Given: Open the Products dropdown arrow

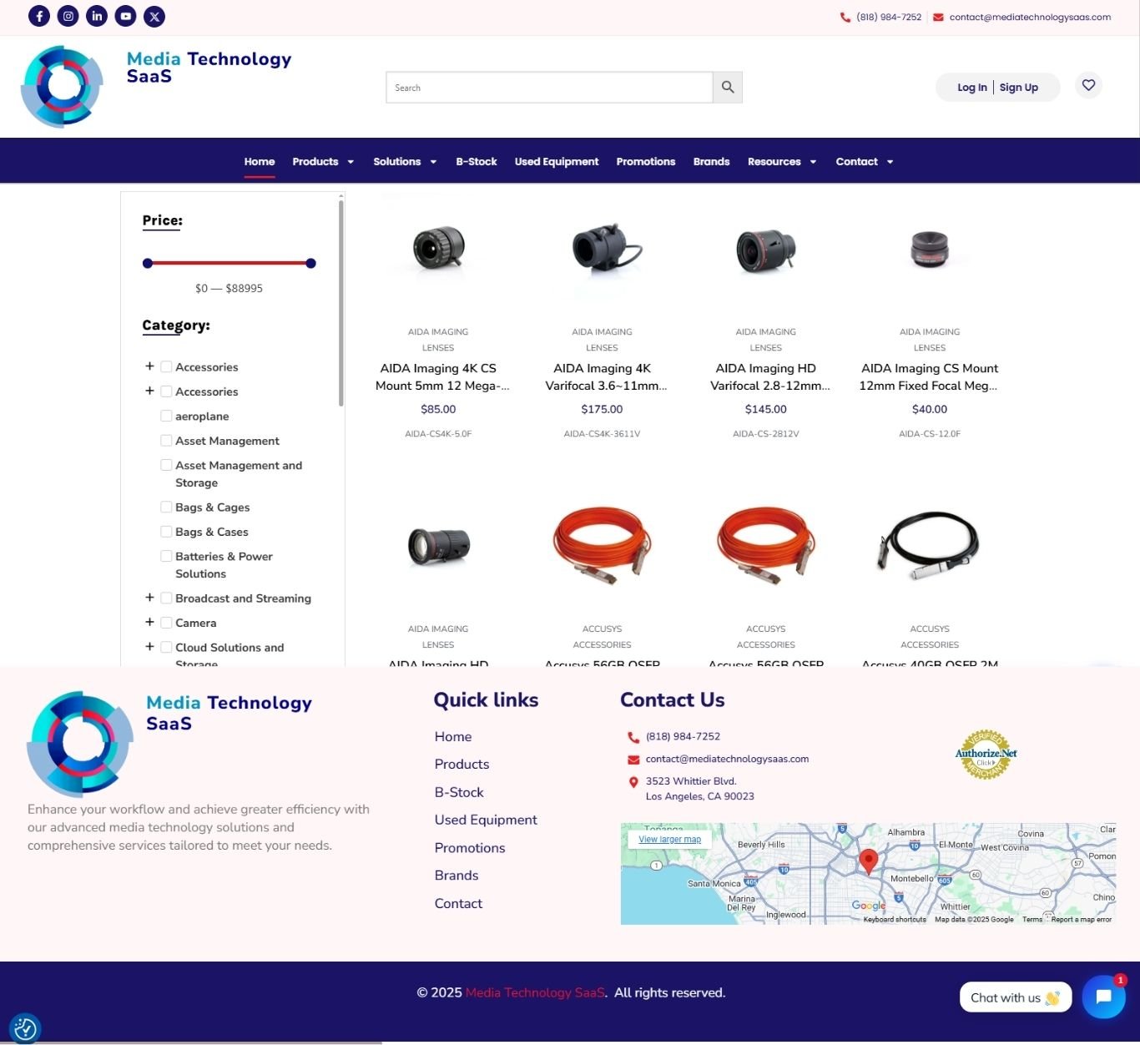Looking at the screenshot, I should pos(351,162).
